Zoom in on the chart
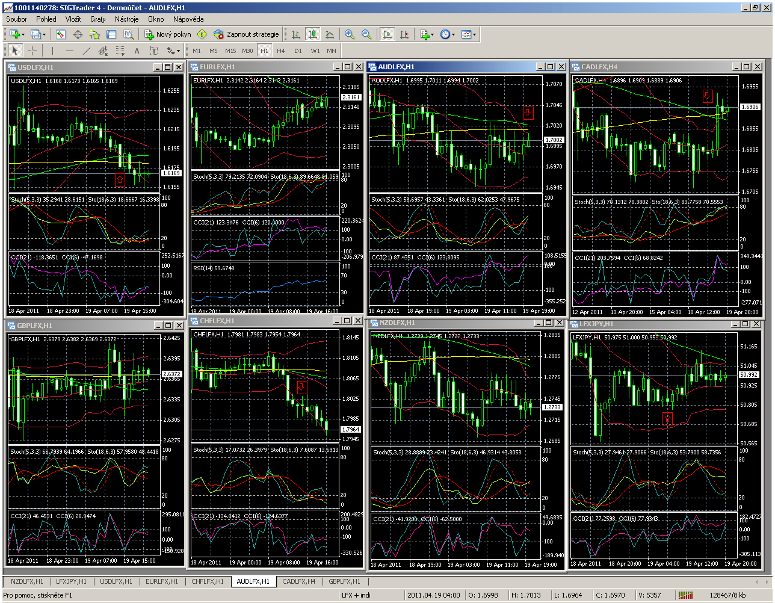Screen dimensions: 775x603 [x=350, y=34]
